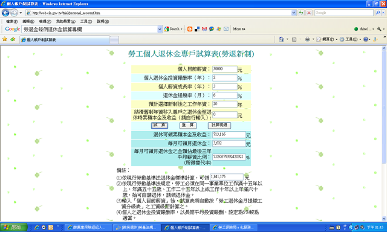387x232 pixels.
Task: Click the 計算明細 details button
Action: (219, 125)
